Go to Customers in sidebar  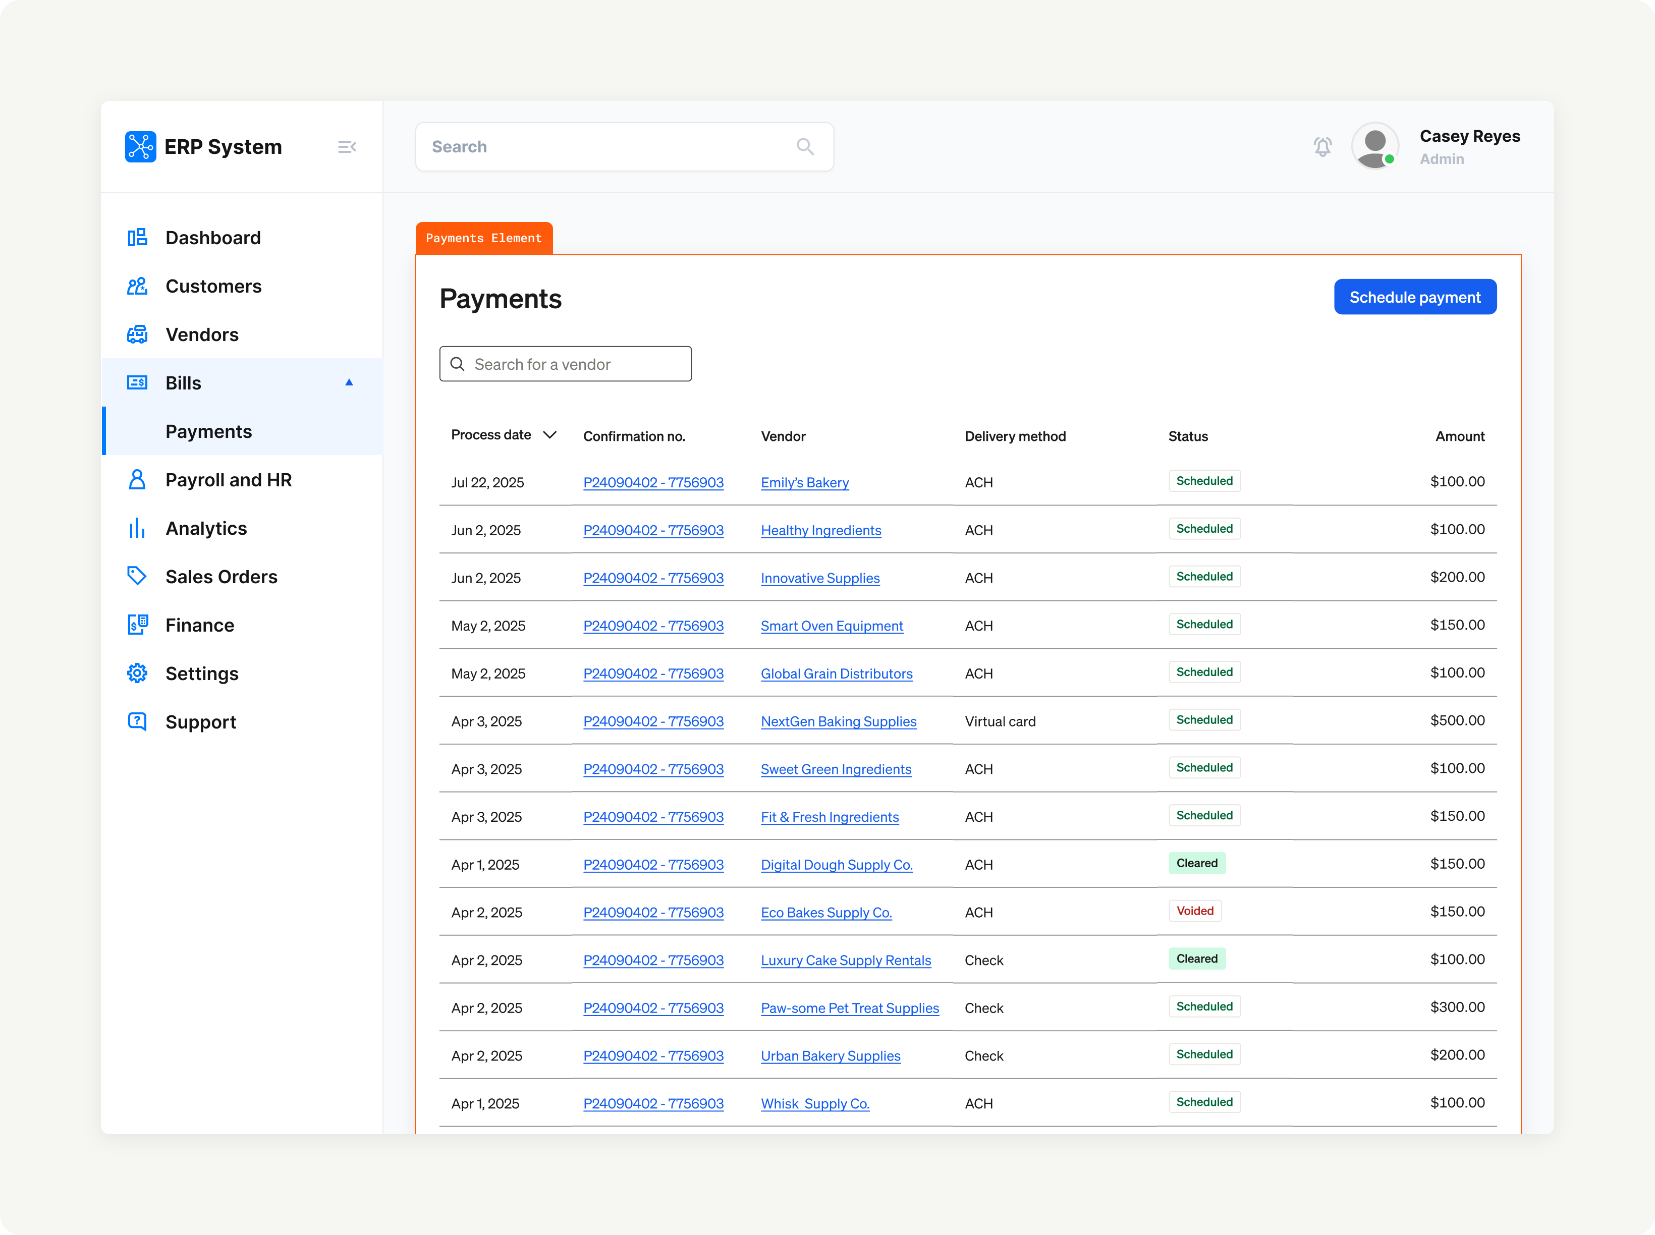[213, 287]
